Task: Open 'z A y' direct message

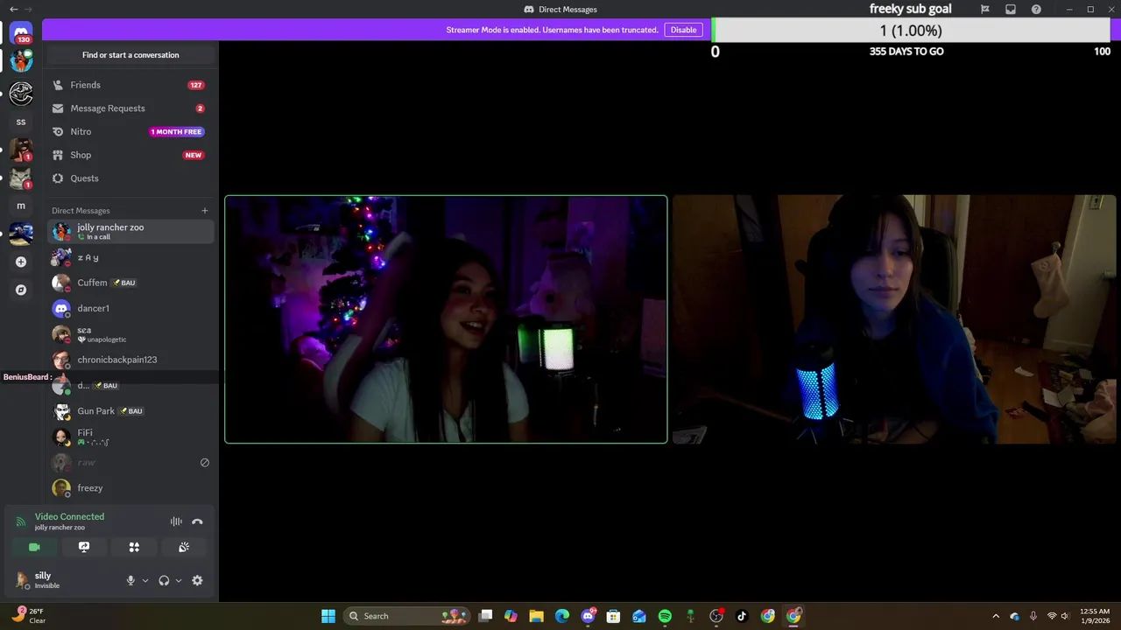Action: [x=130, y=257]
